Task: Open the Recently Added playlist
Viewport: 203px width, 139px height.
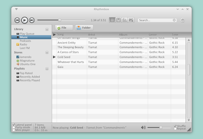Action: click(30, 77)
